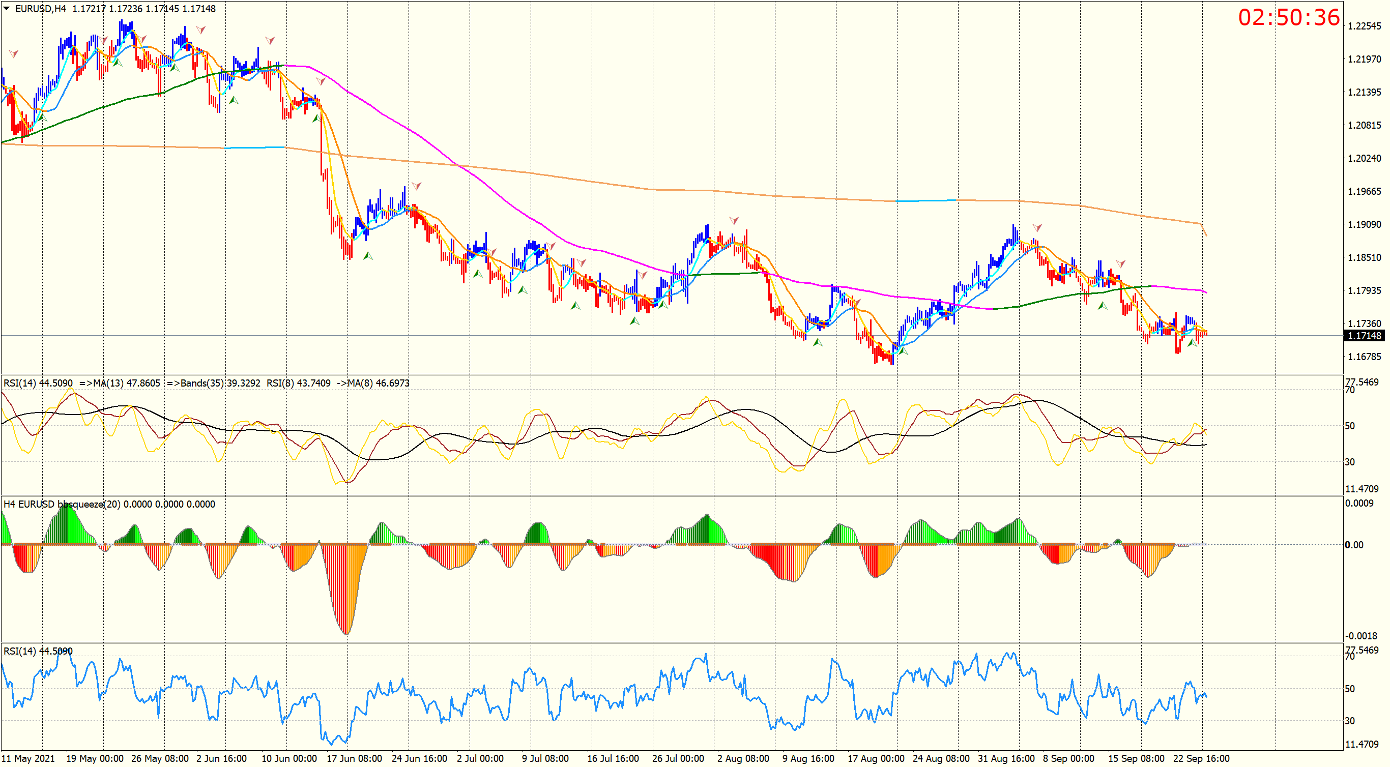Click the highlighted 1.17148 current price tag
1390x767 pixels.
[1364, 336]
